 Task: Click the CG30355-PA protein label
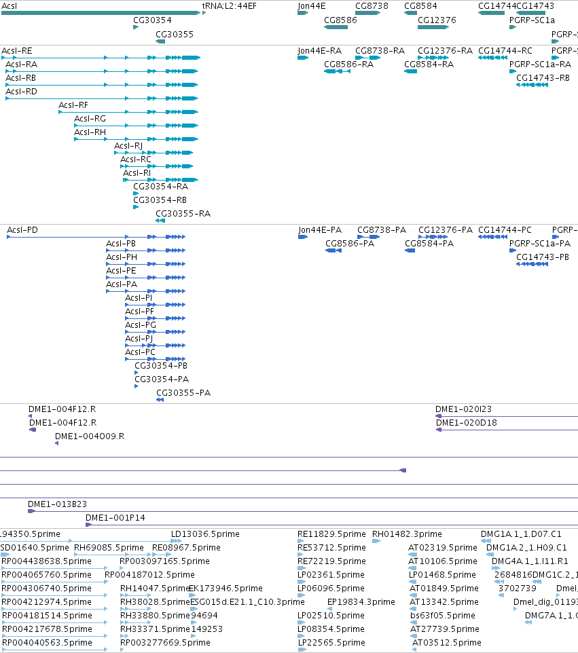(183, 393)
